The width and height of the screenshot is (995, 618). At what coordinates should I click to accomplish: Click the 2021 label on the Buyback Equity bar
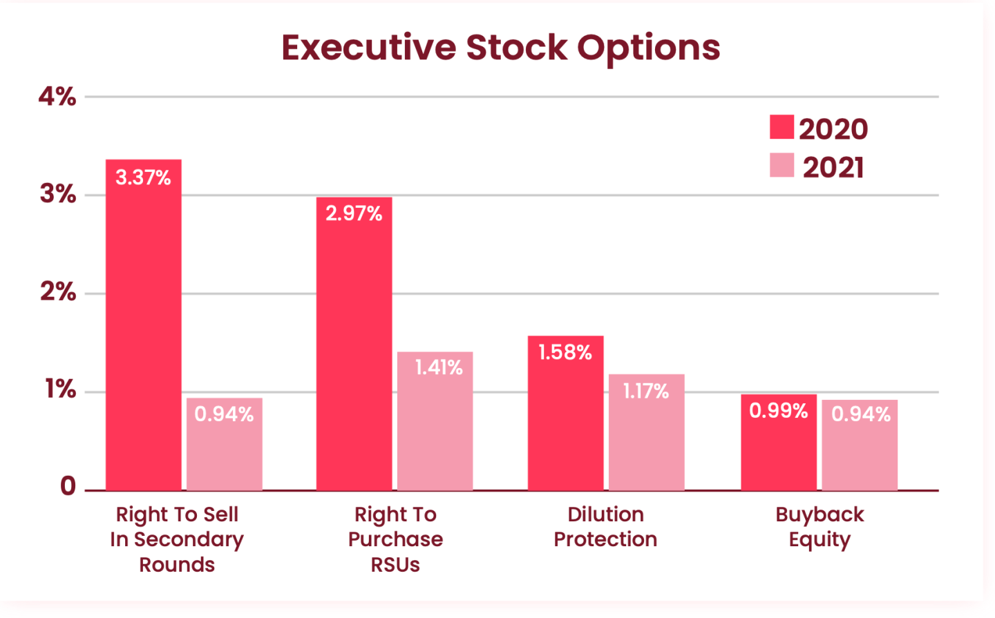861,414
